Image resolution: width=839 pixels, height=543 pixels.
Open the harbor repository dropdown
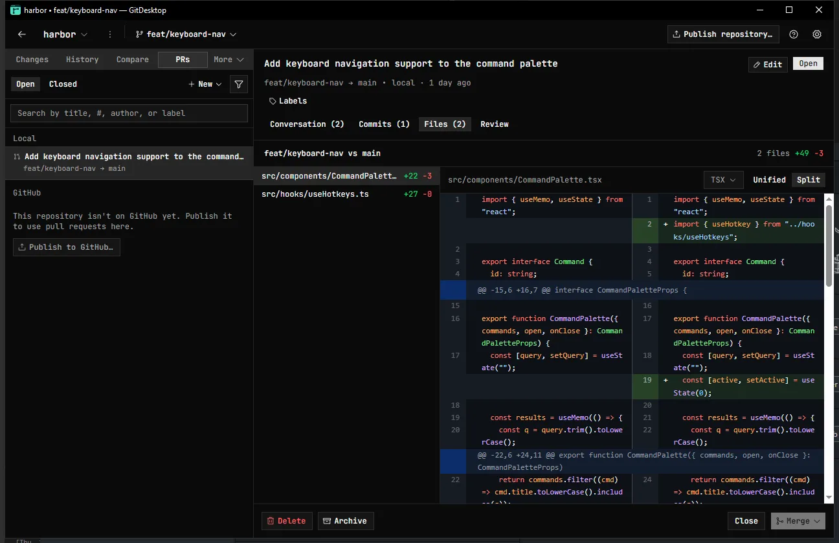[65, 34]
